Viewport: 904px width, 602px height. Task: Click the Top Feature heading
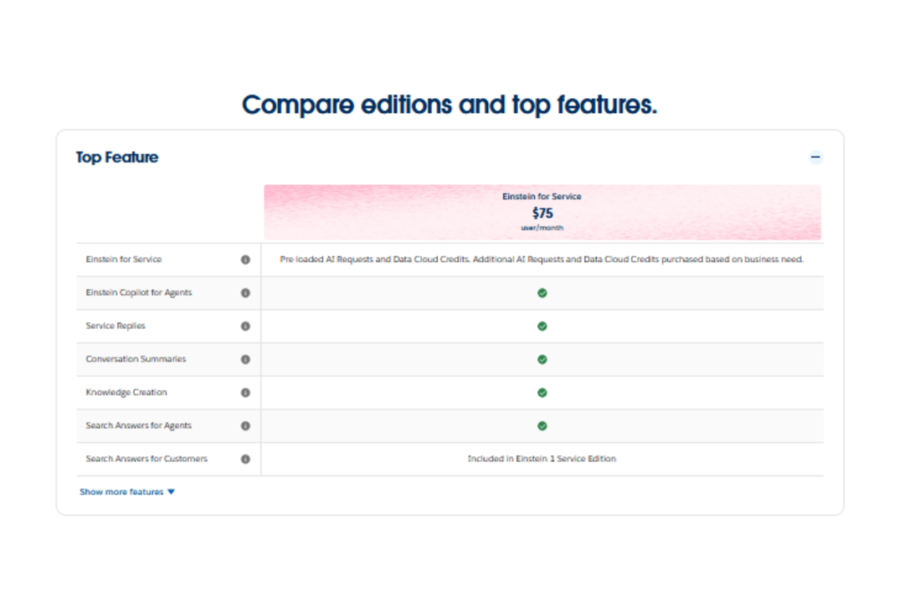coord(117,157)
